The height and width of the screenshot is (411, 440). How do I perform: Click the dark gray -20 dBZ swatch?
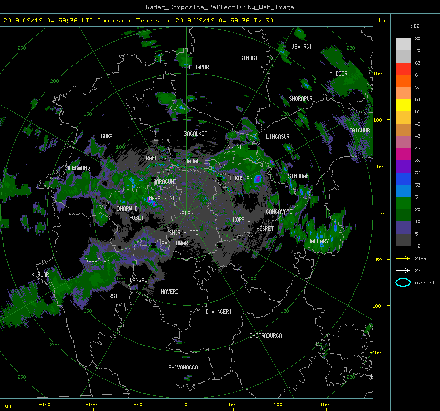pyautogui.click(x=403, y=240)
